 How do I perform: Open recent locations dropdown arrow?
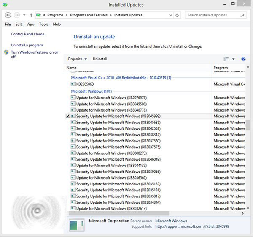[x=24, y=15]
